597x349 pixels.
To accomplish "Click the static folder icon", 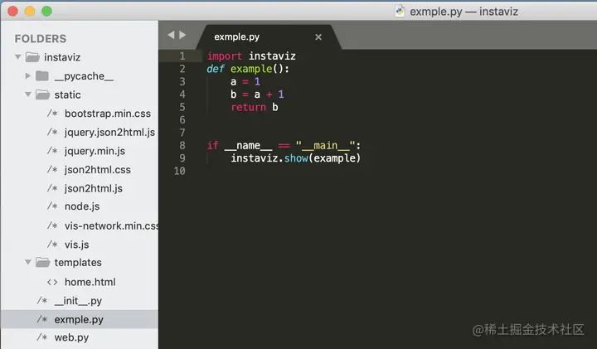I will pos(42,95).
